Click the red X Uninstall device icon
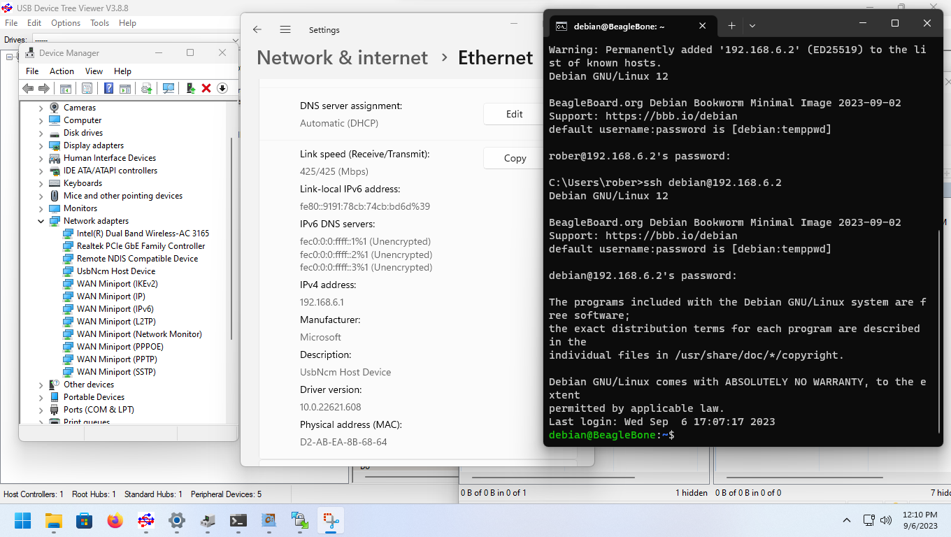The width and height of the screenshot is (951, 537). (x=206, y=88)
